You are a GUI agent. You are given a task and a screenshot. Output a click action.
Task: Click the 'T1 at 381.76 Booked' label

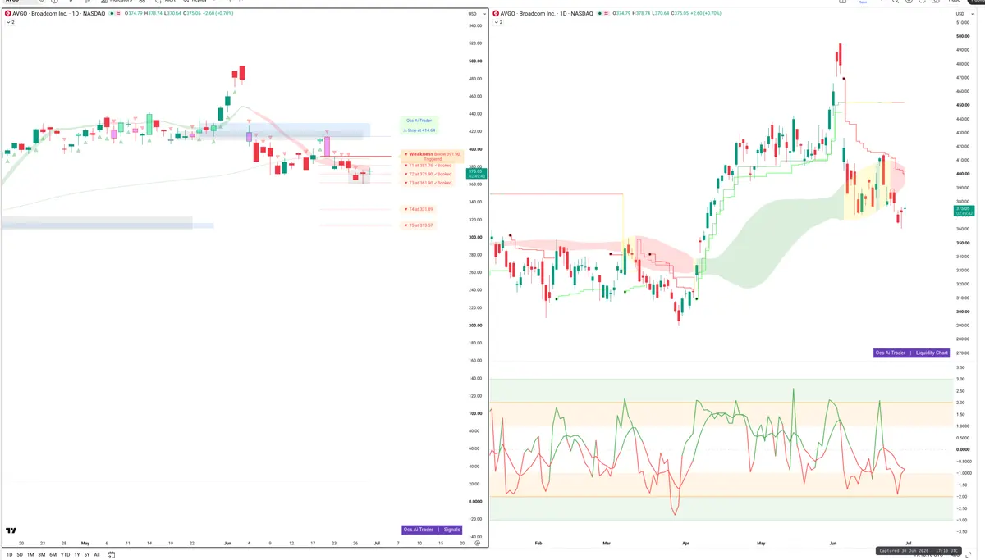[x=428, y=166]
